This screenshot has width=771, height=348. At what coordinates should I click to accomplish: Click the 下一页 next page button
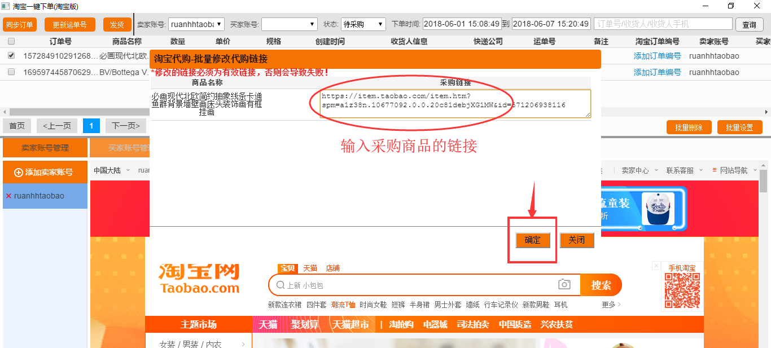pyautogui.click(x=126, y=126)
